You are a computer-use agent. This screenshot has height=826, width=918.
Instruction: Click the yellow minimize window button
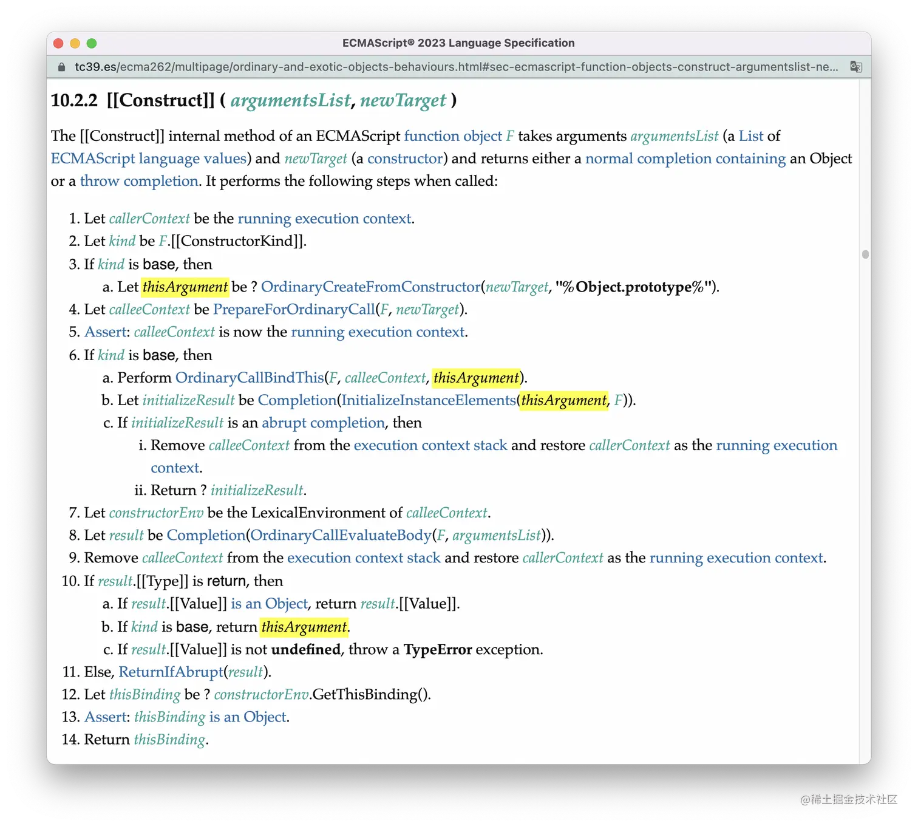coord(75,43)
